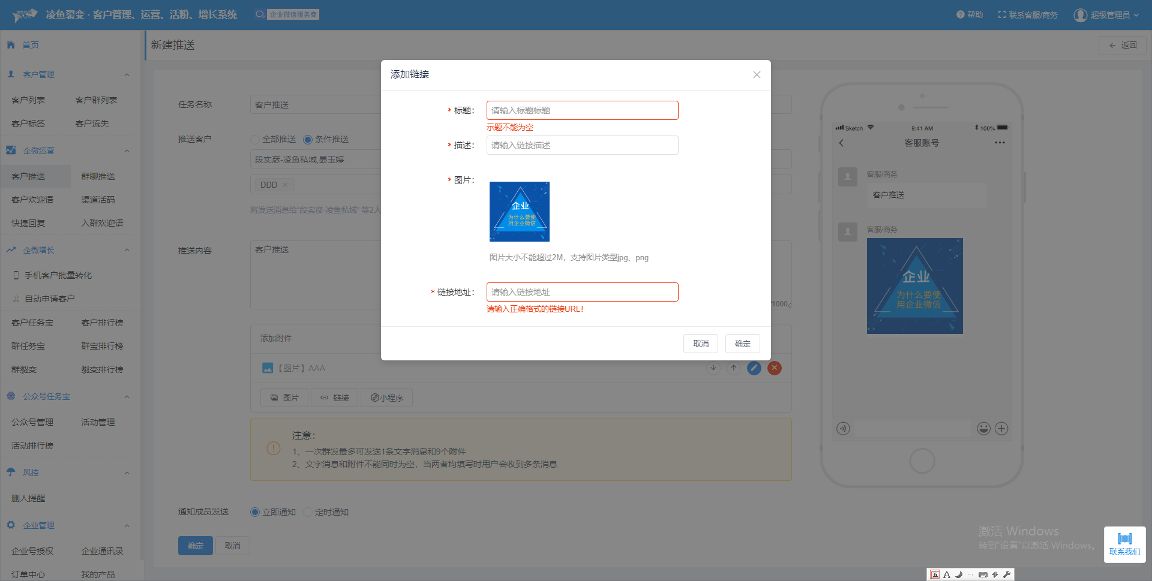Click 确定 in the 添加链接 dialog
Viewport: 1152px width, 581px height.
(x=742, y=344)
